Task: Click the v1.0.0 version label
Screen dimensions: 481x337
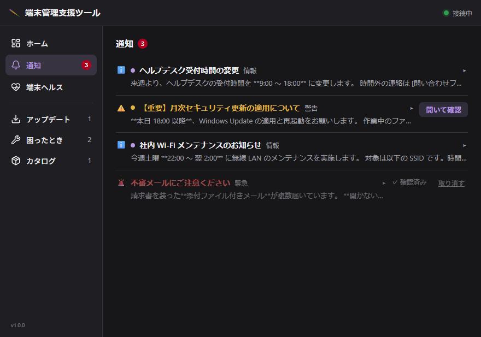Action: pyautogui.click(x=18, y=326)
